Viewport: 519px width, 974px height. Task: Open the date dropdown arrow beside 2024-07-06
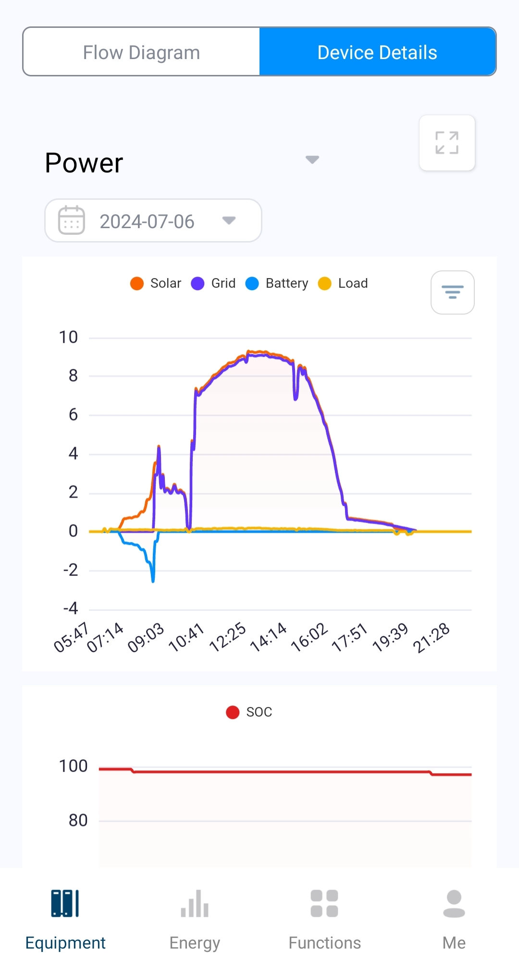tap(229, 220)
